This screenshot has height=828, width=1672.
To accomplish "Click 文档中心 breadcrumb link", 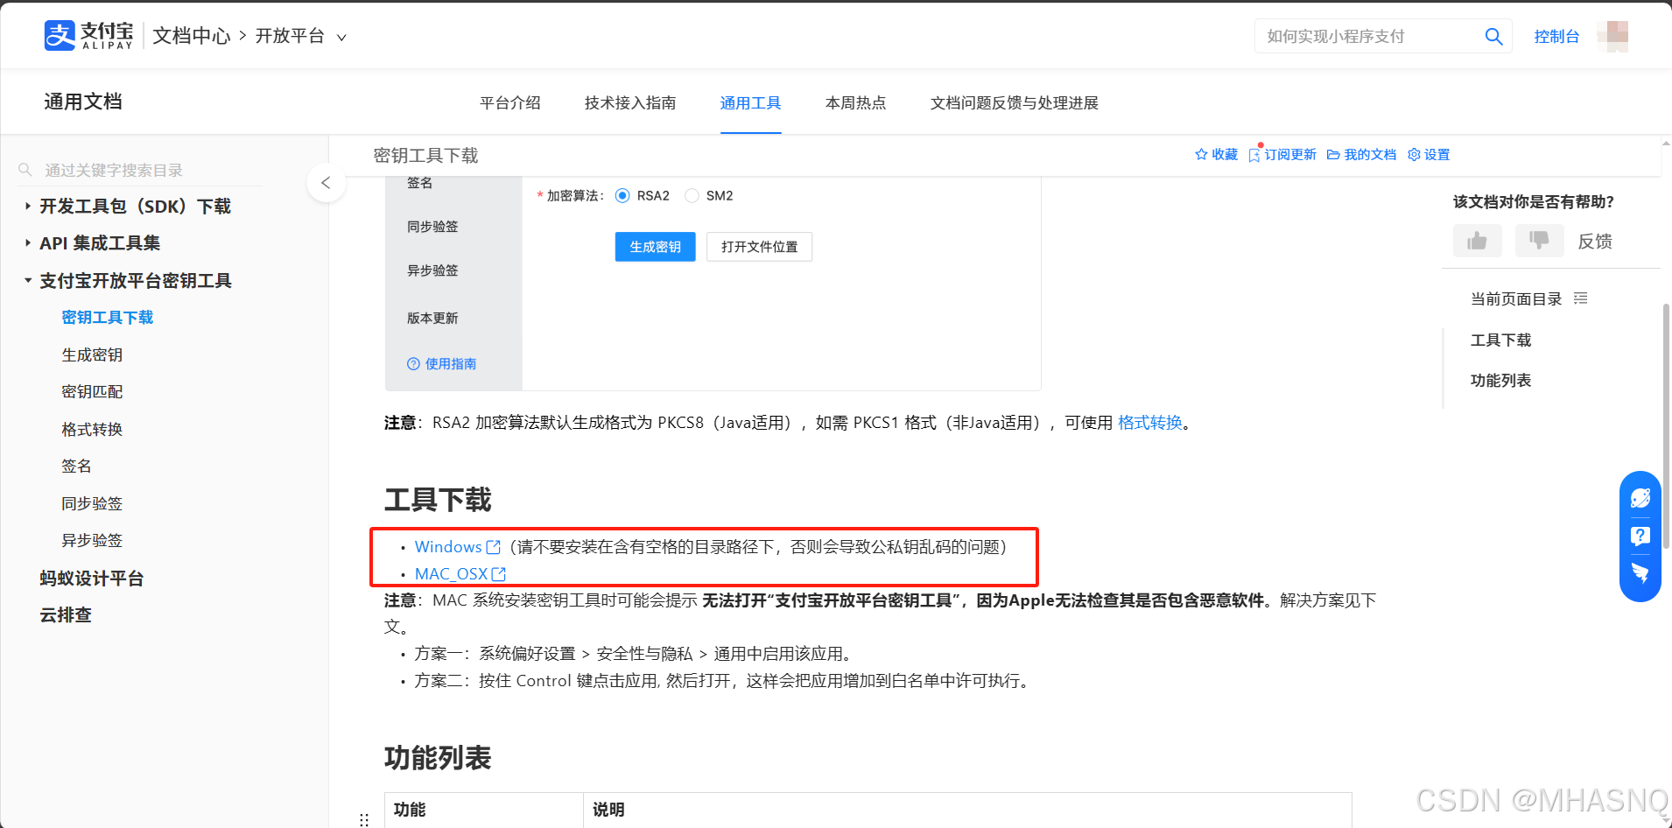I will coord(192,36).
